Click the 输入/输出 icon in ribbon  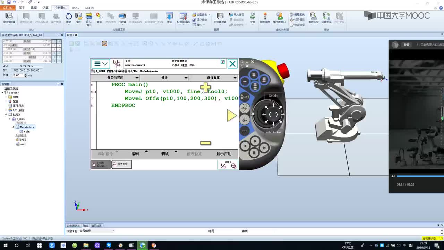89,19
